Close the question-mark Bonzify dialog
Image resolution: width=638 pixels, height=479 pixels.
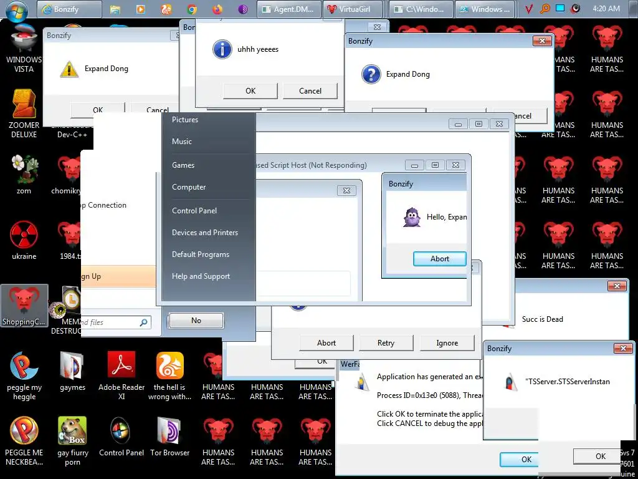click(542, 41)
